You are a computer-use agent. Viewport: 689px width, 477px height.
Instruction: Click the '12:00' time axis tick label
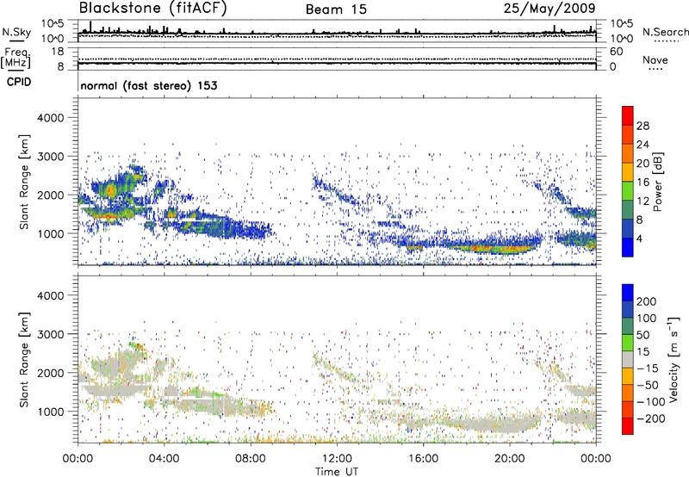337,459
